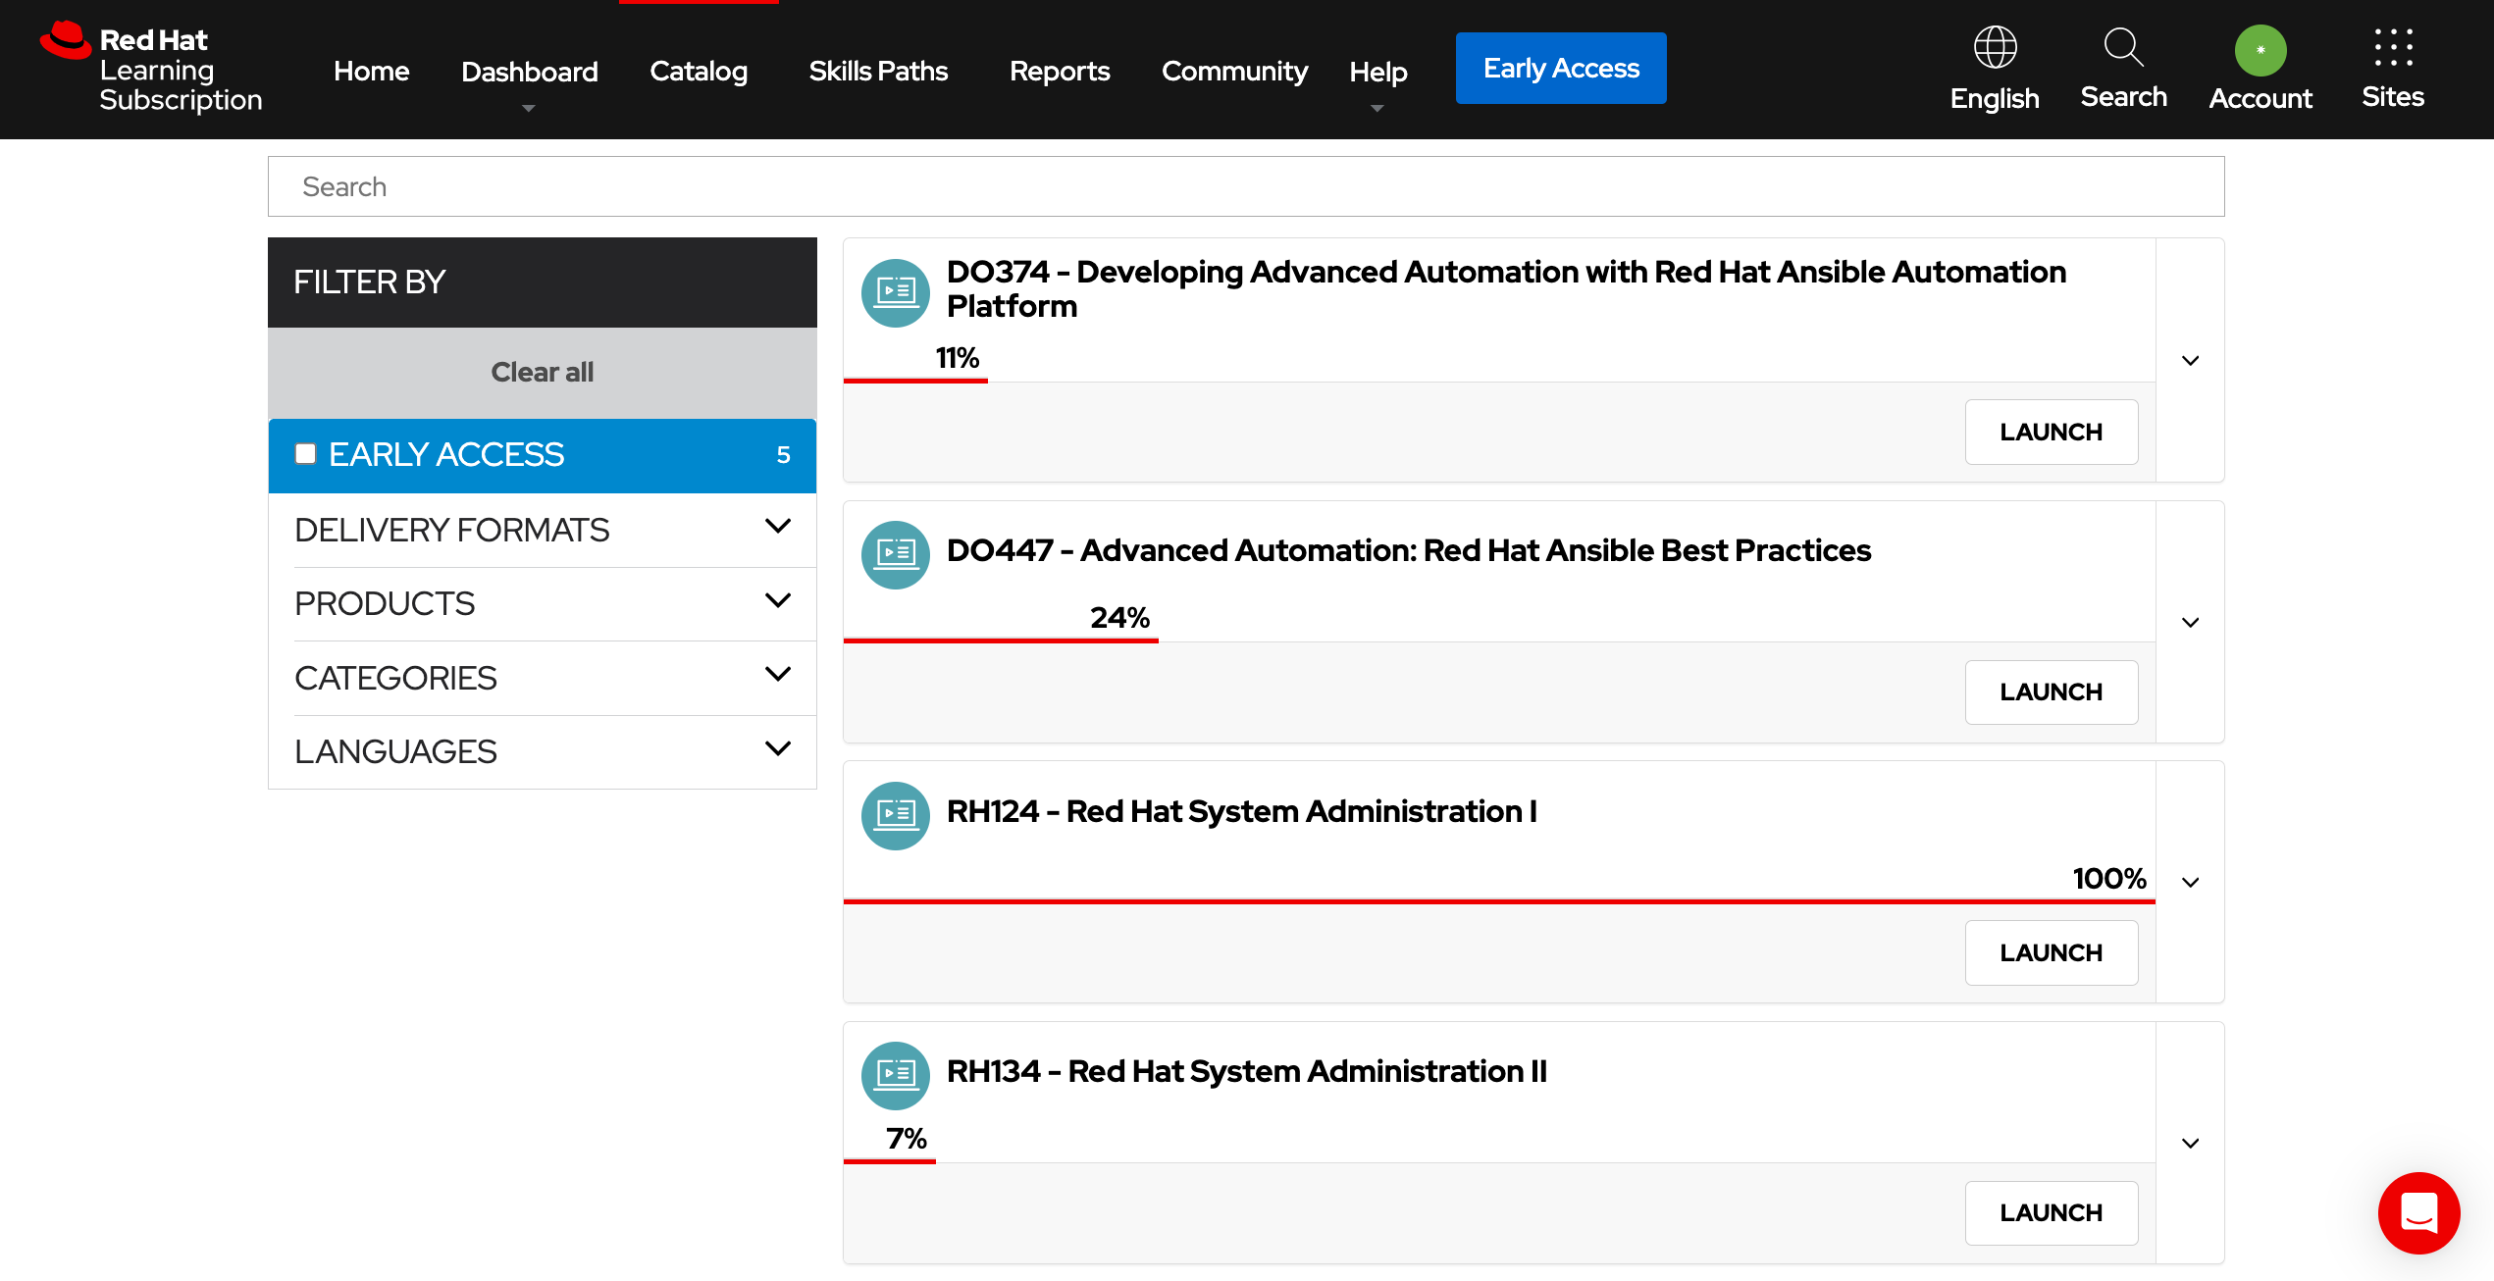This screenshot has width=2494, height=1281.
Task: Switch to the Skills Paths section
Action: 877,71
